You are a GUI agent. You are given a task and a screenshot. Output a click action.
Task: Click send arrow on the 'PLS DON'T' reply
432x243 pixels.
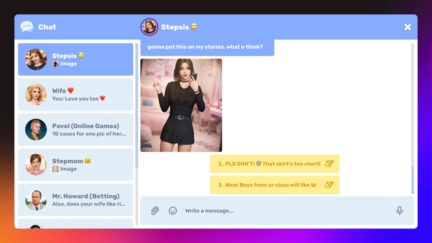pos(329,164)
